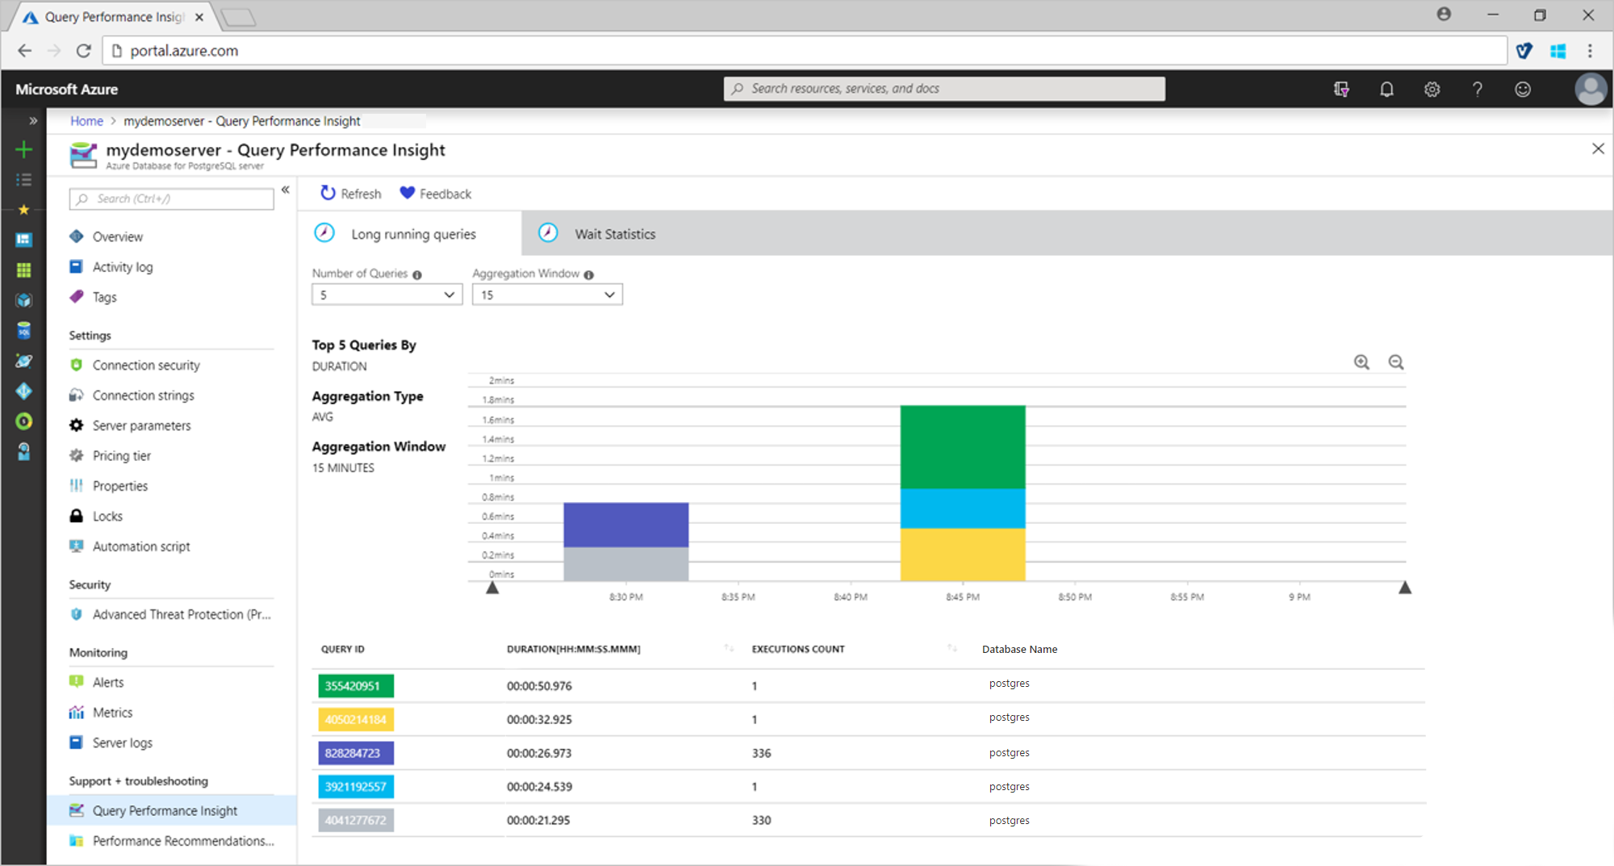Switch to the Long running queries tab

click(x=410, y=234)
